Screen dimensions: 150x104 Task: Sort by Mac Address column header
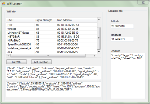point(76,20)
